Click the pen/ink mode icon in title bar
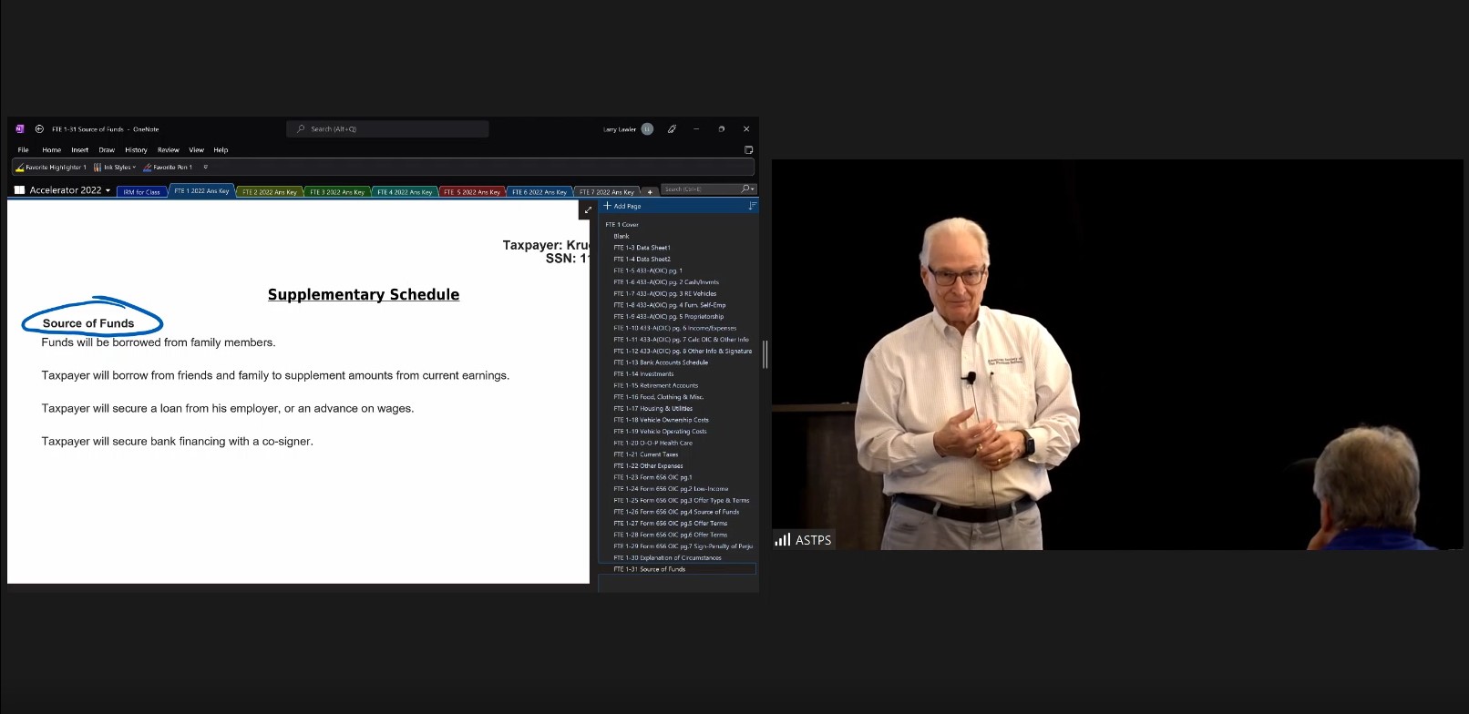Image resolution: width=1469 pixels, height=714 pixels. coord(672,129)
